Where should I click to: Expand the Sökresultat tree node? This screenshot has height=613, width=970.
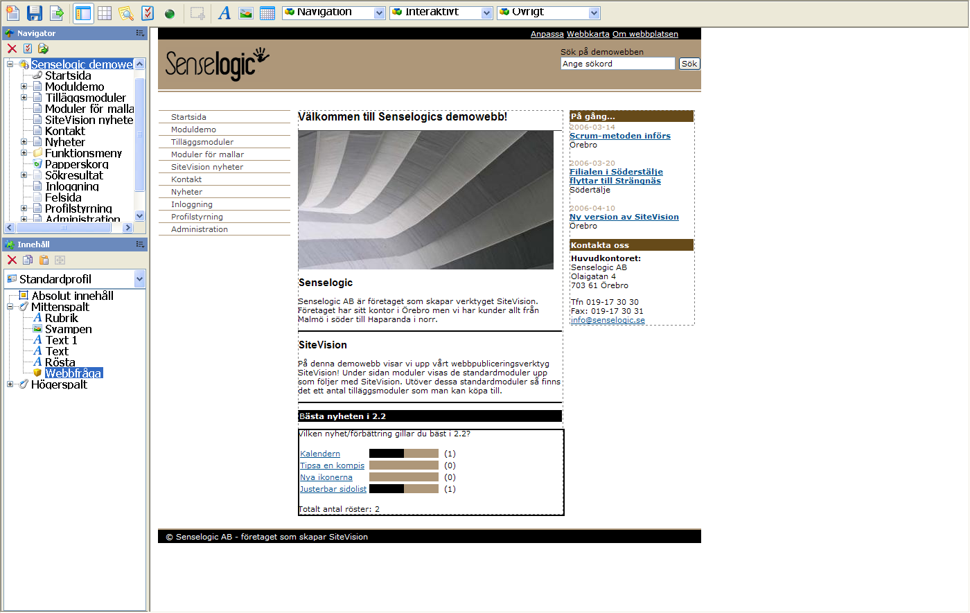(24, 175)
